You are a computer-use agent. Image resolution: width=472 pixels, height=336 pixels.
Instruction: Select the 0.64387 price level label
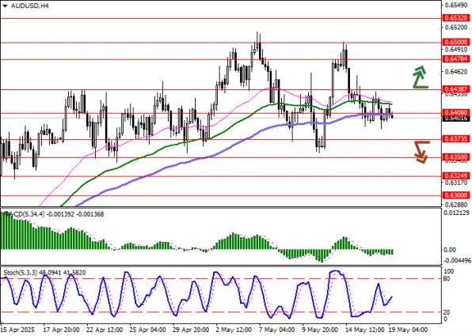pyautogui.click(x=456, y=89)
